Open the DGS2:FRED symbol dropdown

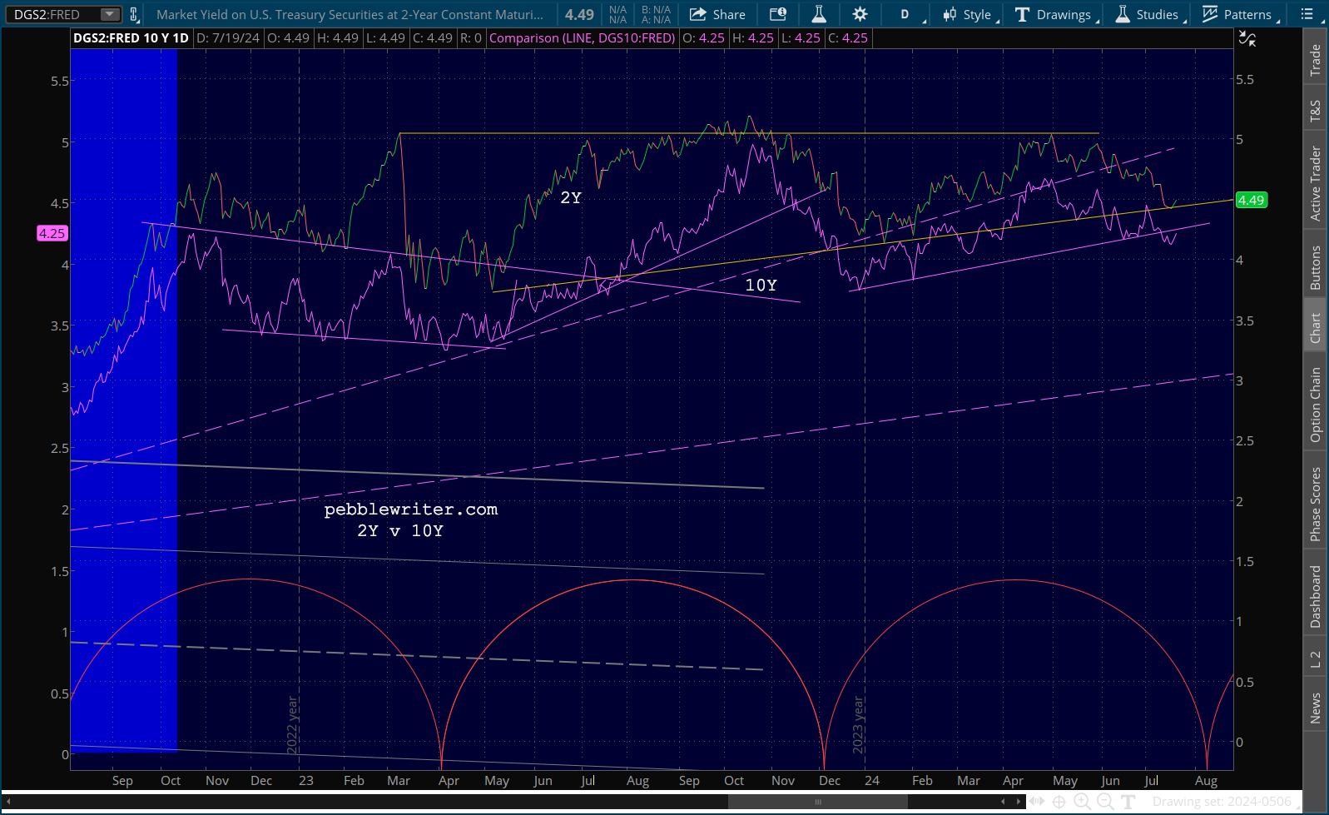click(109, 14)
